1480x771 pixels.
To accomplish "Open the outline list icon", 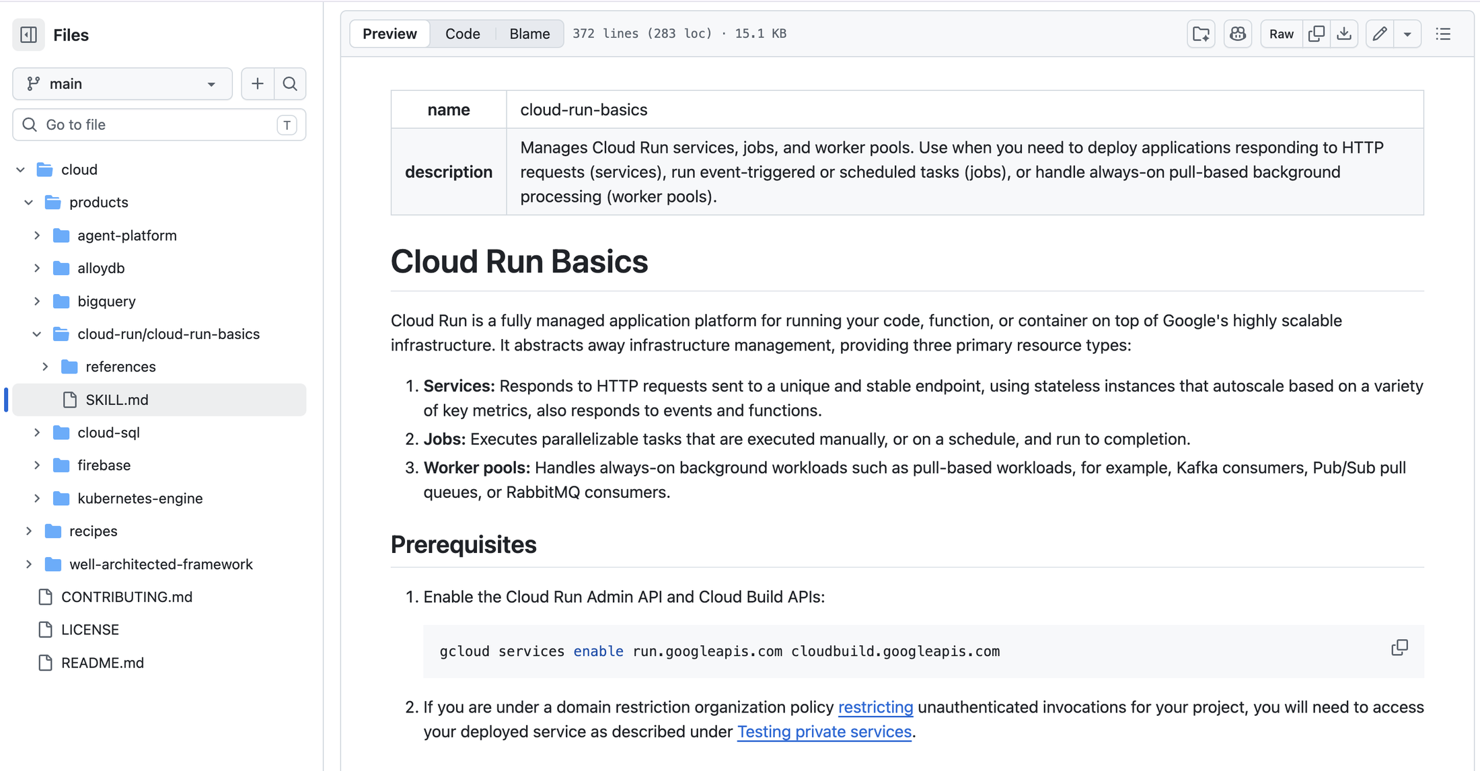I will point(1443,34).
